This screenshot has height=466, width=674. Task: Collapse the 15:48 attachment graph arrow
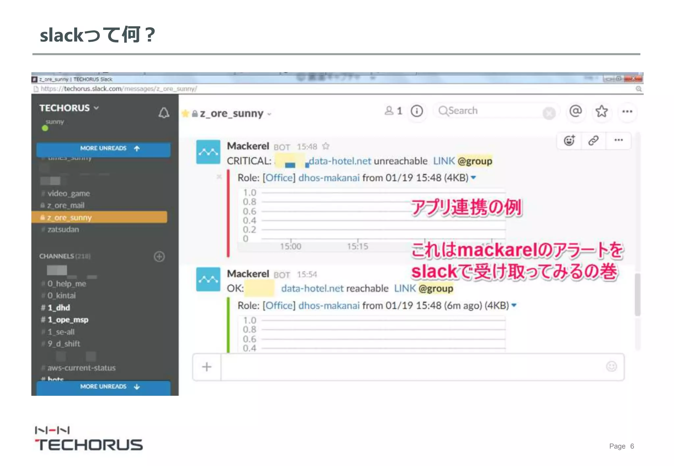pyautogui.click(x=474, y=178)
